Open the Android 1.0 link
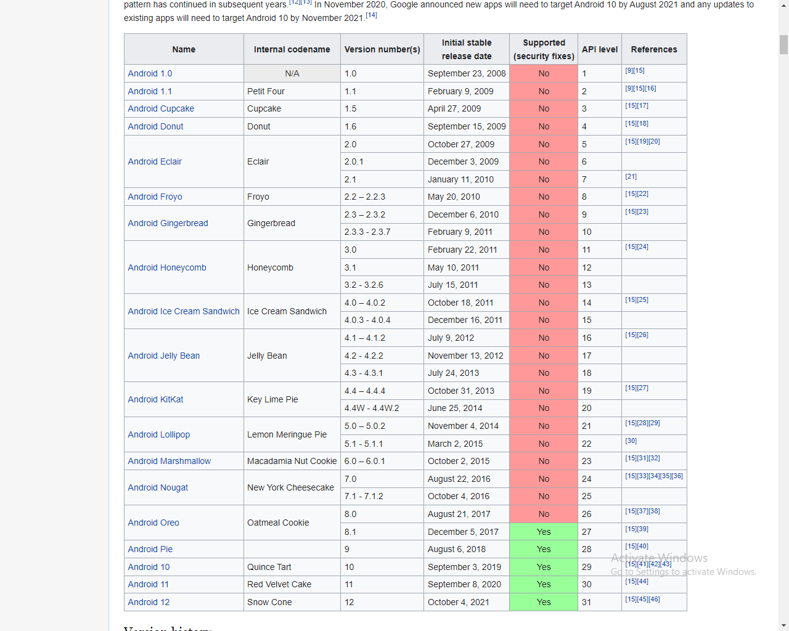Viewport: 789px width, 631px height. tap(150, 73)
